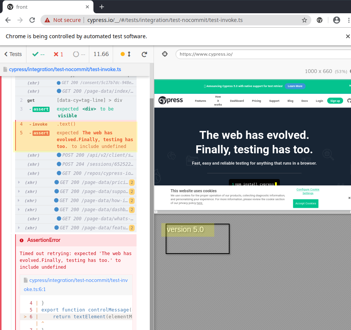
Task: Click the preview horizontal scrollbar under cookie banner
Action: (x=253, y=212)
